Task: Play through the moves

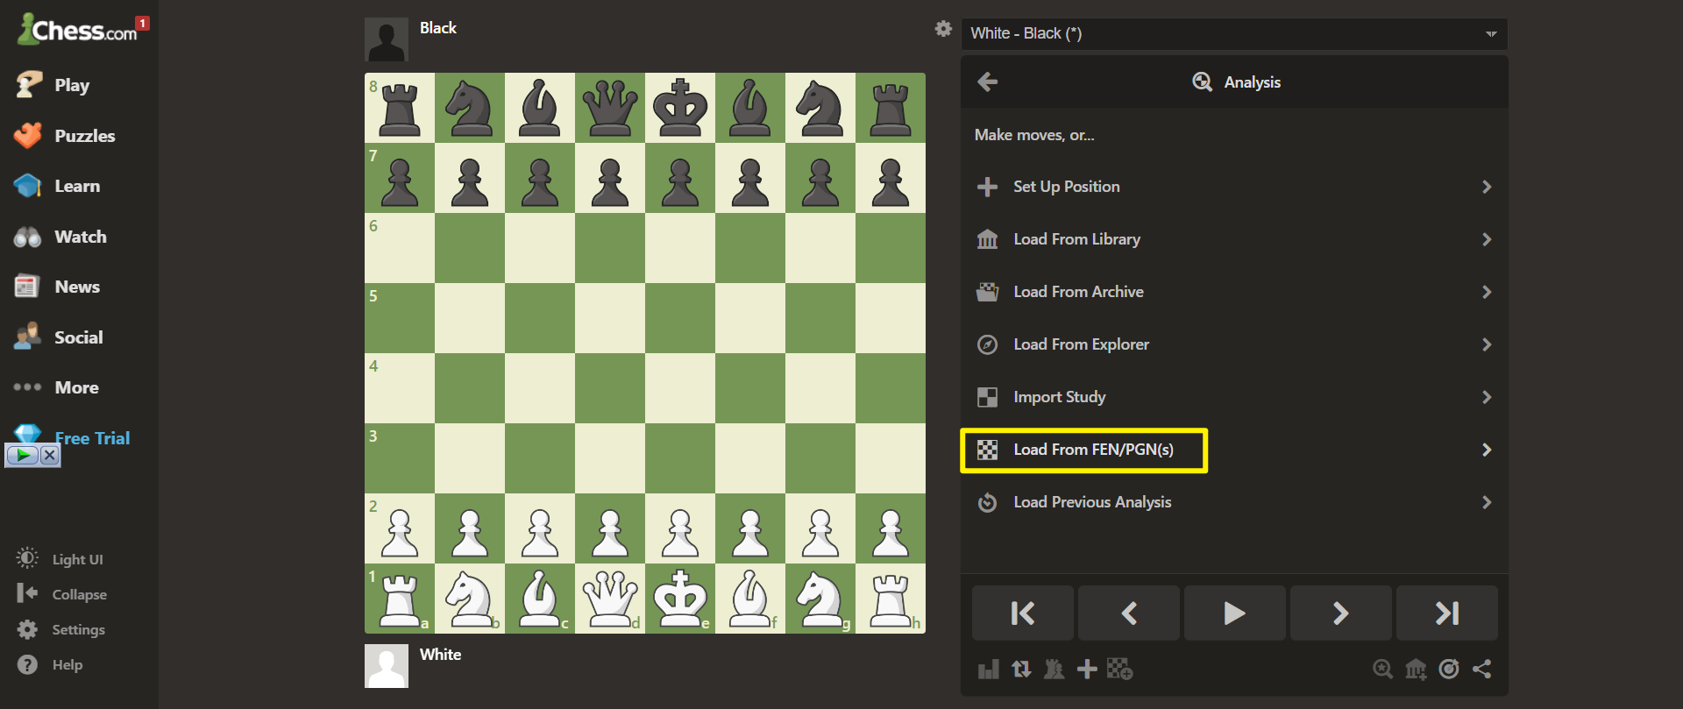Action: pyautogui.click(x=1235, y=613)
